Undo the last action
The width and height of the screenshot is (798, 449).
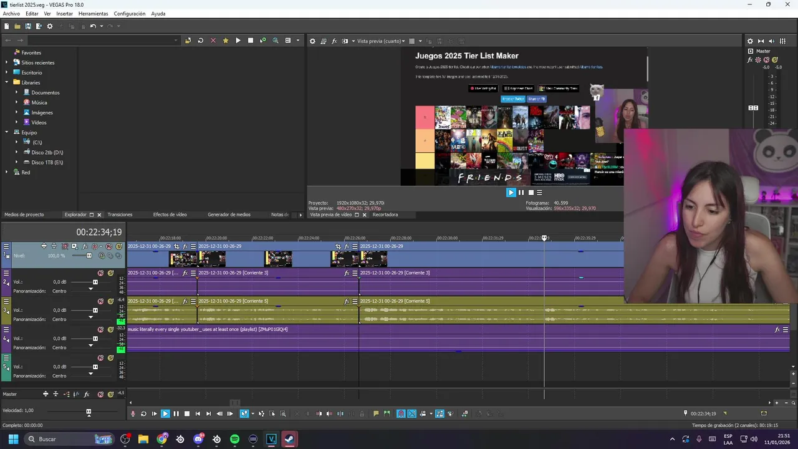tap(93, 26)
